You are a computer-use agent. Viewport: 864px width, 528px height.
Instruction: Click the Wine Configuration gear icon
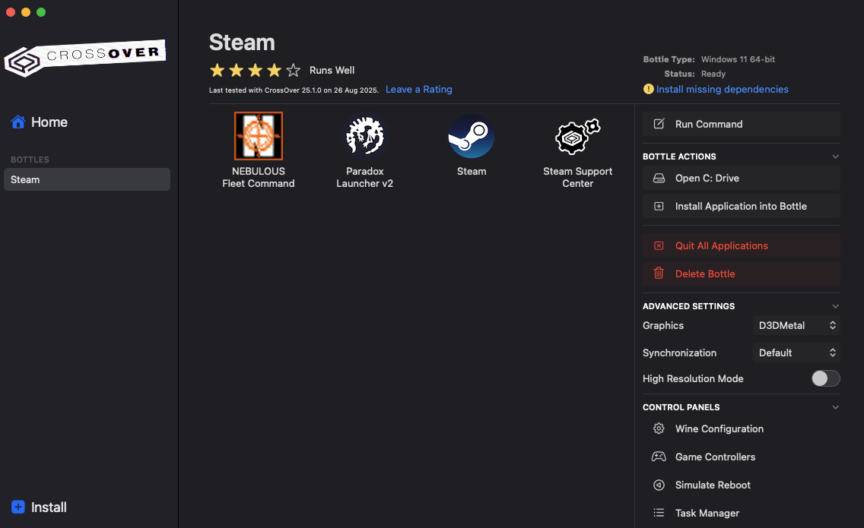(659, 428)
